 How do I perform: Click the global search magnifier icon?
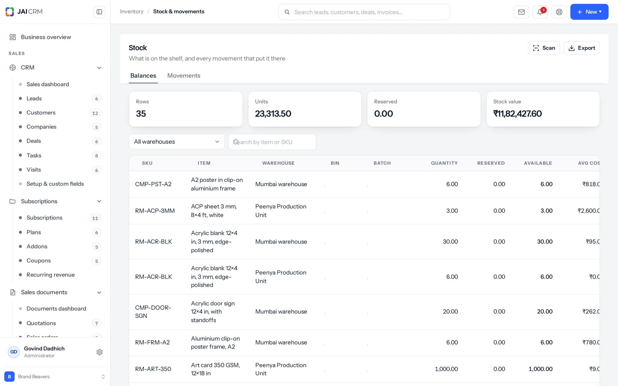287,12
